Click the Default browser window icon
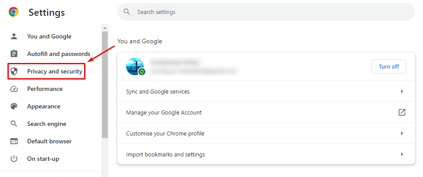 14,142
